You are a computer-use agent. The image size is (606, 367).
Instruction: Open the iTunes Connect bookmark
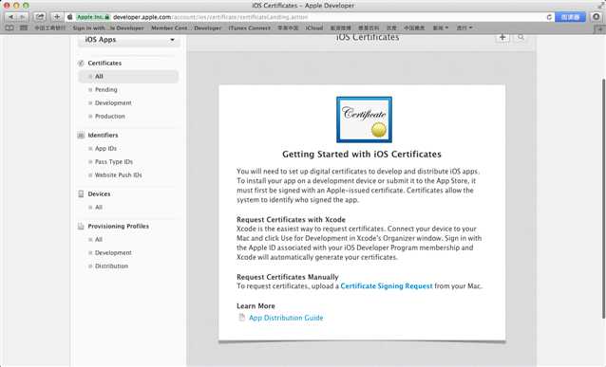point(249,28)
